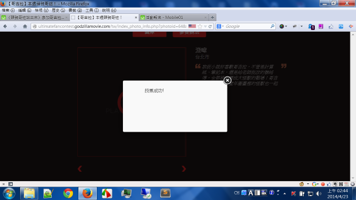
Task: Open a new tab with plus button
Action: [212, 17]
